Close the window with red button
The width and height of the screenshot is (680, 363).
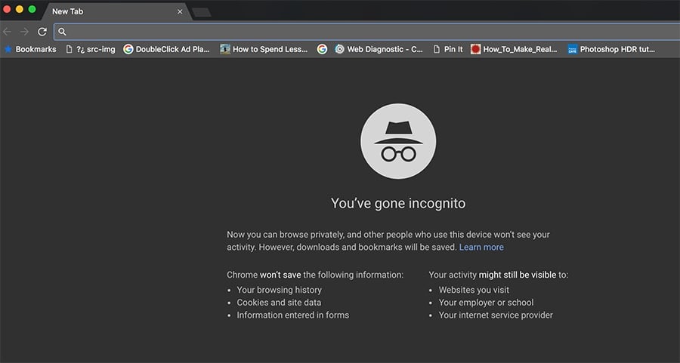[x=7, y=9]
